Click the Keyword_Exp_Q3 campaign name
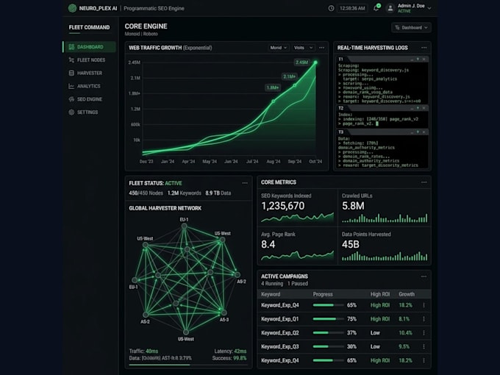Image resolution: width=500 pixels, height=375 pixels. (280, 346)
